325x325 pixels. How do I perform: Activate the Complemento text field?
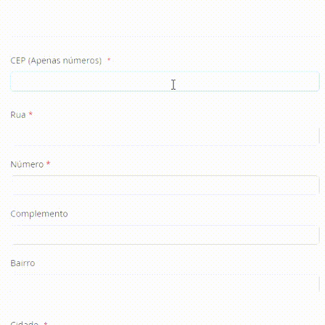pos(165,235)
